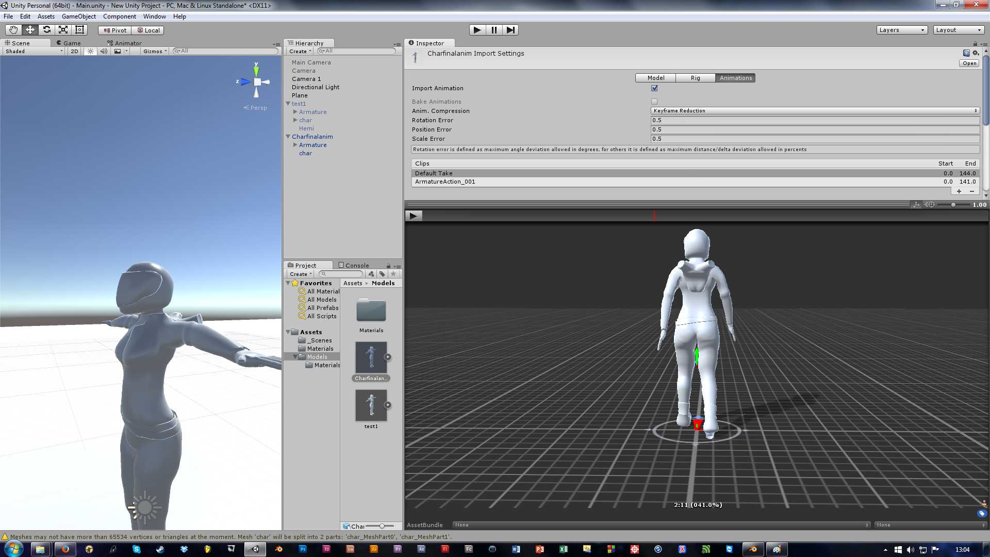Select the Animator view tab
Screen dimensions: 990x557
[126, 42]
